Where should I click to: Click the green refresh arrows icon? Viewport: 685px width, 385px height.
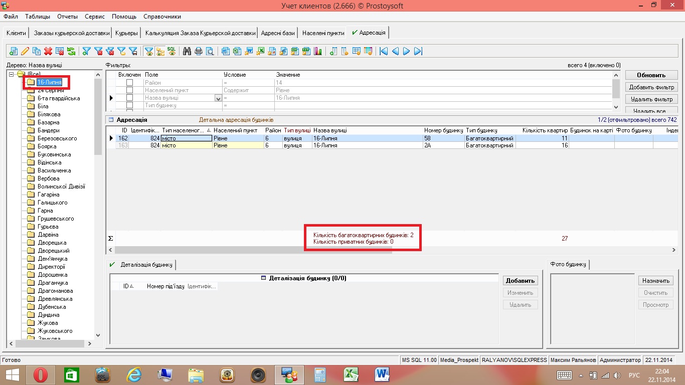pyautogui.click(x=71, y=51)
